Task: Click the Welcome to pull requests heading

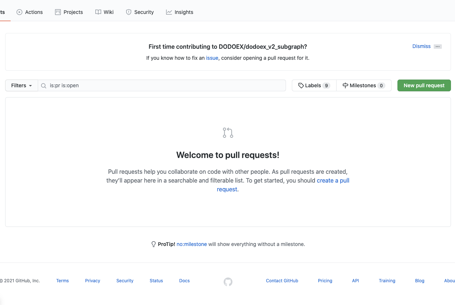Action: (228, 155)
